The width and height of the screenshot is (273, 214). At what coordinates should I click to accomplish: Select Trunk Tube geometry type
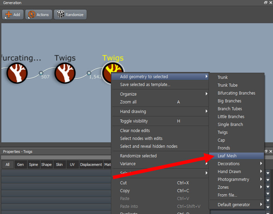(x=237, y=85)
